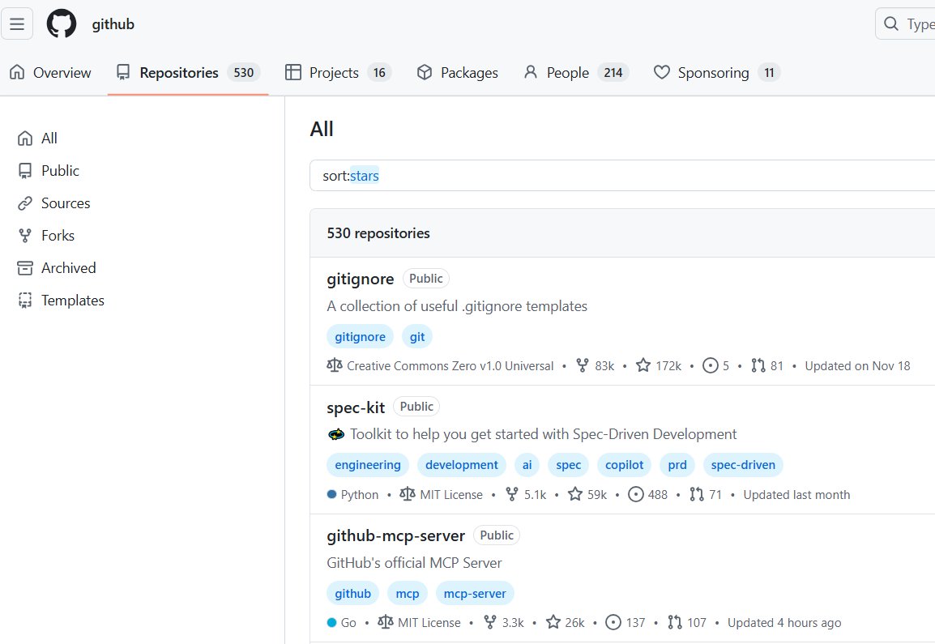The height and width of the screenshot is (644, 935).
Task: Click github-mcp-server's star icon with 26k
Action: [553, 622]
